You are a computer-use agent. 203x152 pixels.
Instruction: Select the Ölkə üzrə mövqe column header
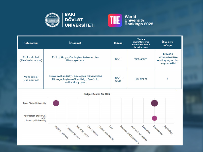(x=167, y=43)
